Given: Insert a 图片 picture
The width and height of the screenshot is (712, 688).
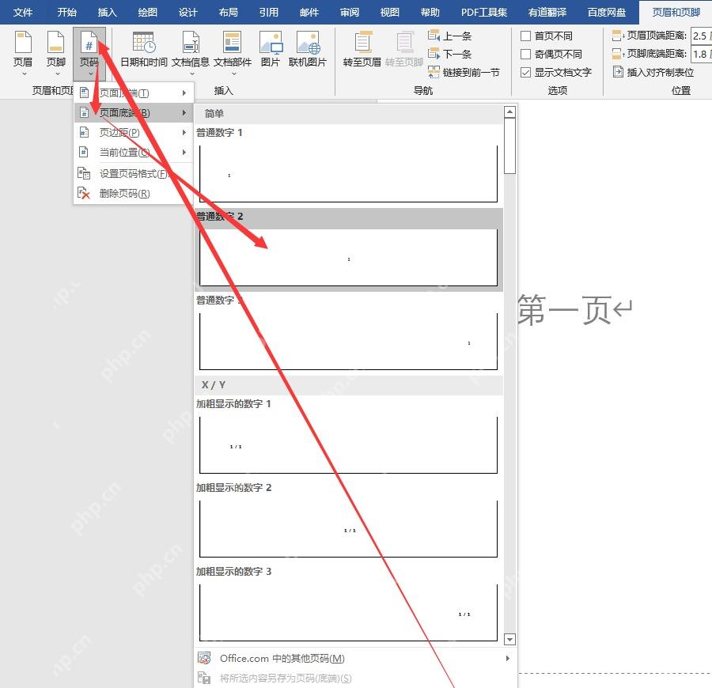Looking at the screenshot, I should click(271, 50).
